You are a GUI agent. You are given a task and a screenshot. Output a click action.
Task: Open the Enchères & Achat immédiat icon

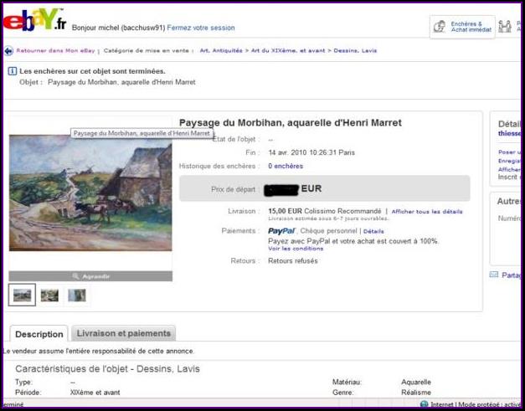[x=439, y=27]
